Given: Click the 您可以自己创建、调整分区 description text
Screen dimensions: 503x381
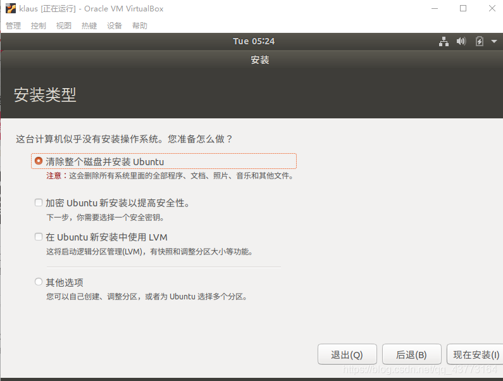Looking at the screenshot, I should pos(147,297).
